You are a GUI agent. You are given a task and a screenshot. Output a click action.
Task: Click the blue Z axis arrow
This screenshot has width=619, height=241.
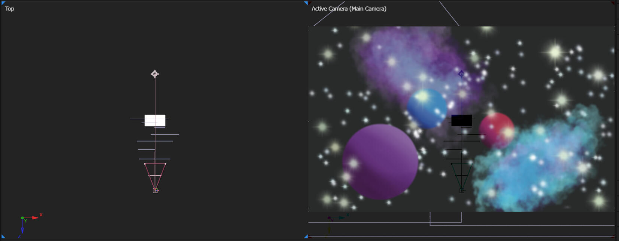[22, 230]
